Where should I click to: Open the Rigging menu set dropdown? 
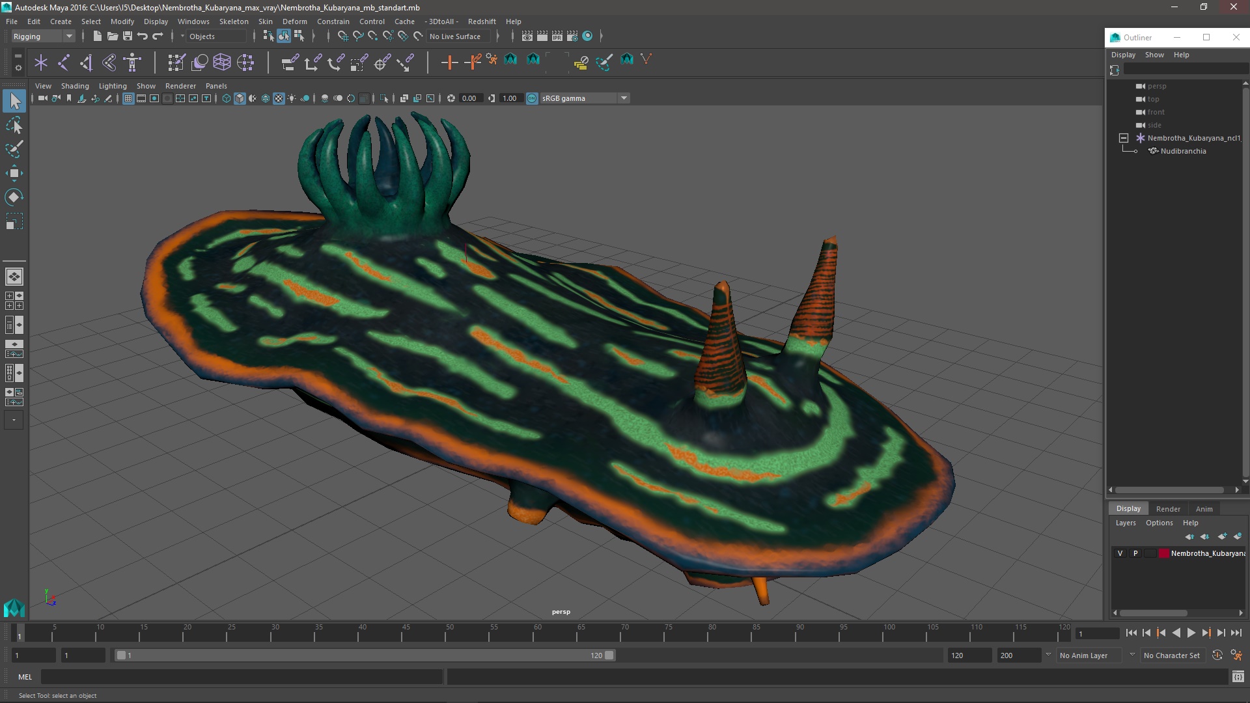click(x=43, y=36)
